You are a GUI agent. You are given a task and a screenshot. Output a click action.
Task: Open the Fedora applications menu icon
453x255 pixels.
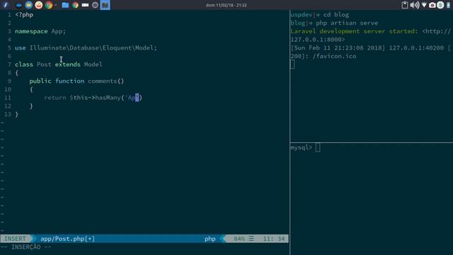point(6,5)
